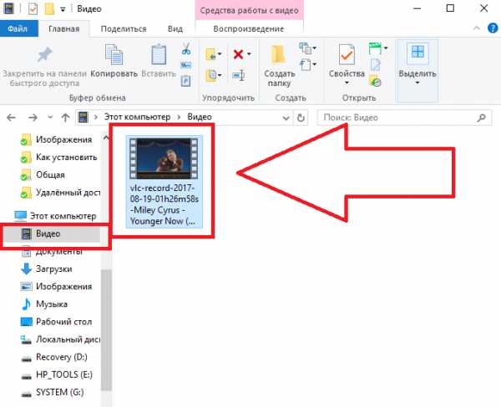The height and width of the screenshot is (407, 501).
Task: Select Общая folder in Quick access
Action: (x=43, y=175)
